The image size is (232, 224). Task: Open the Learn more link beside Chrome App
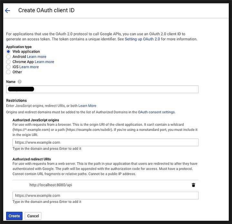pos(44,62)
